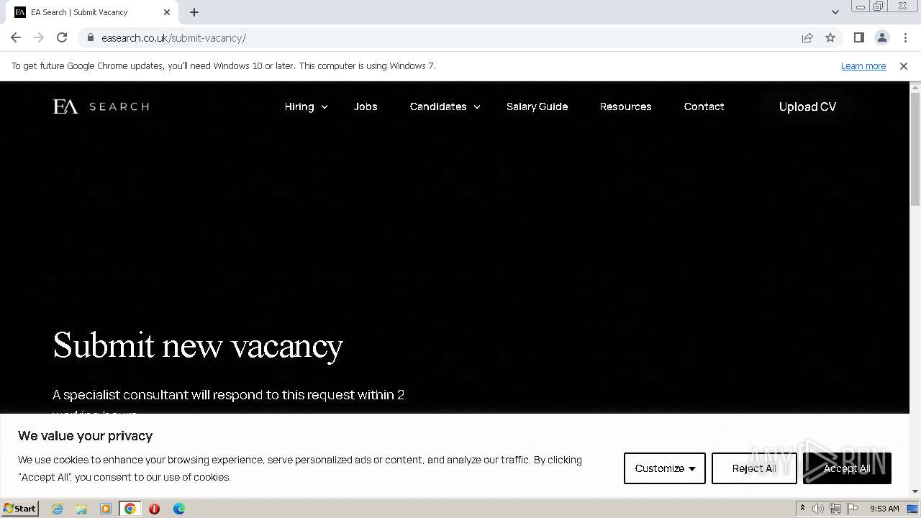Go to Resources page
Image resolution: width=921 pixels, height=518 pixels.
click(x=625, y=106)
